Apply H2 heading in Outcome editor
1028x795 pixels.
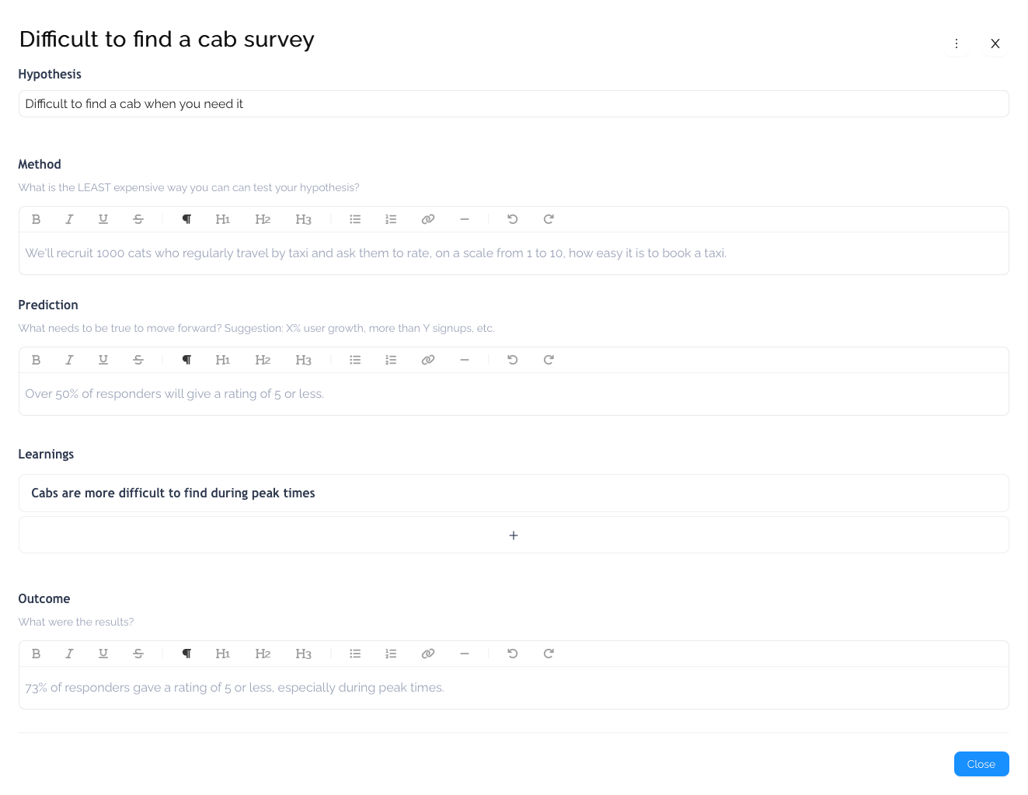(263, 654)
